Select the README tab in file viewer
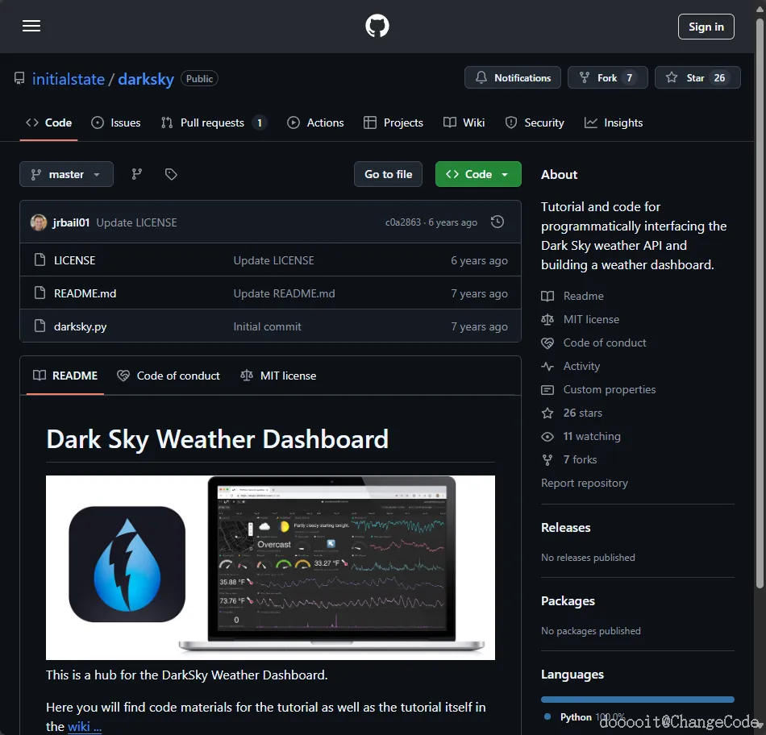The image size is (766, 735). pyautogui.click(x=65, y=376)
